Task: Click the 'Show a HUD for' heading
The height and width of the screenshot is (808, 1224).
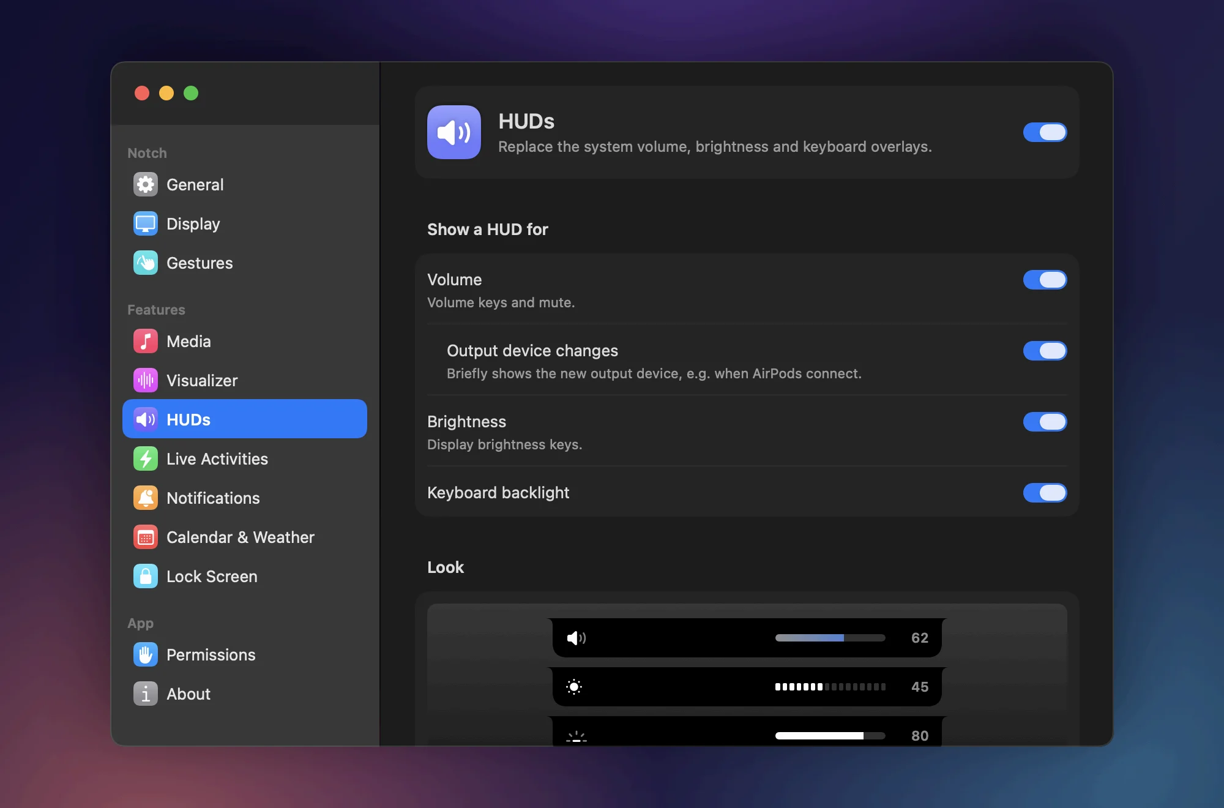Action: pyautogui.click(x=488, y=230)
